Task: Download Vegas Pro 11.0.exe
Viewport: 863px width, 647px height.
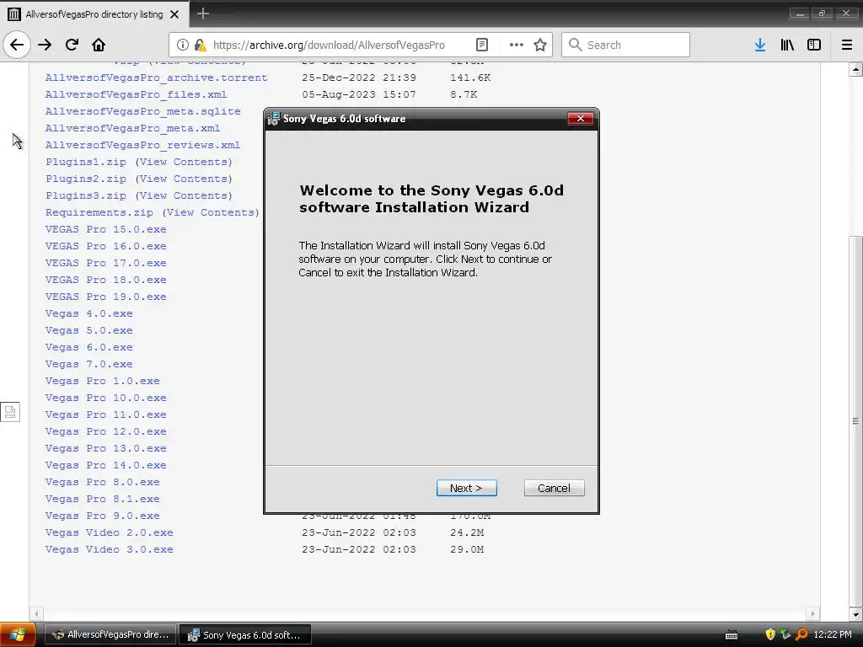Action: coord(105,414)
